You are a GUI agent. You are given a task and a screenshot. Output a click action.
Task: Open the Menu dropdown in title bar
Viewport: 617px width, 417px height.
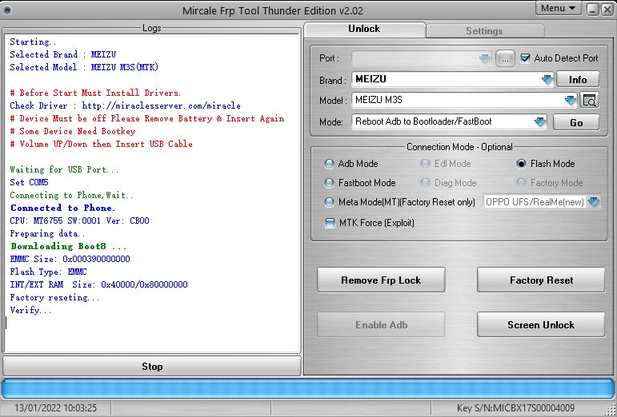pyautogui.click(x=559, y=8)
